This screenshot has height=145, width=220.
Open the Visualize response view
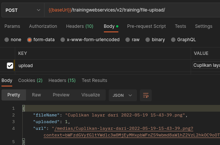click(x=91, y=95)
